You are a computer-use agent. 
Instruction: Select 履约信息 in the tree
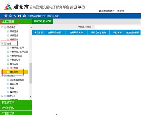pos(14,72)
